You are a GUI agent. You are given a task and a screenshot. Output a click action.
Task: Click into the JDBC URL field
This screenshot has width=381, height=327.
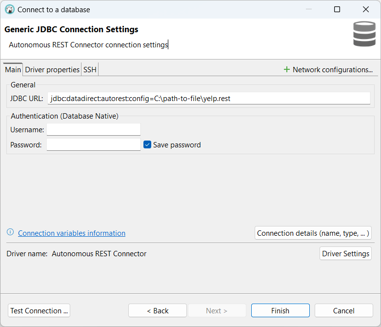pos(209,99)
